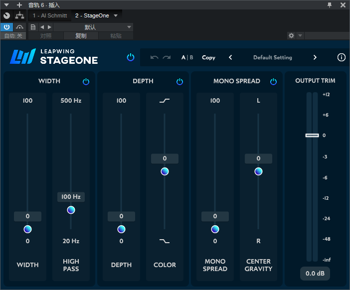Click the MONO SPREAD slider knob
The image size is (350, 290).
pos(215,229)
